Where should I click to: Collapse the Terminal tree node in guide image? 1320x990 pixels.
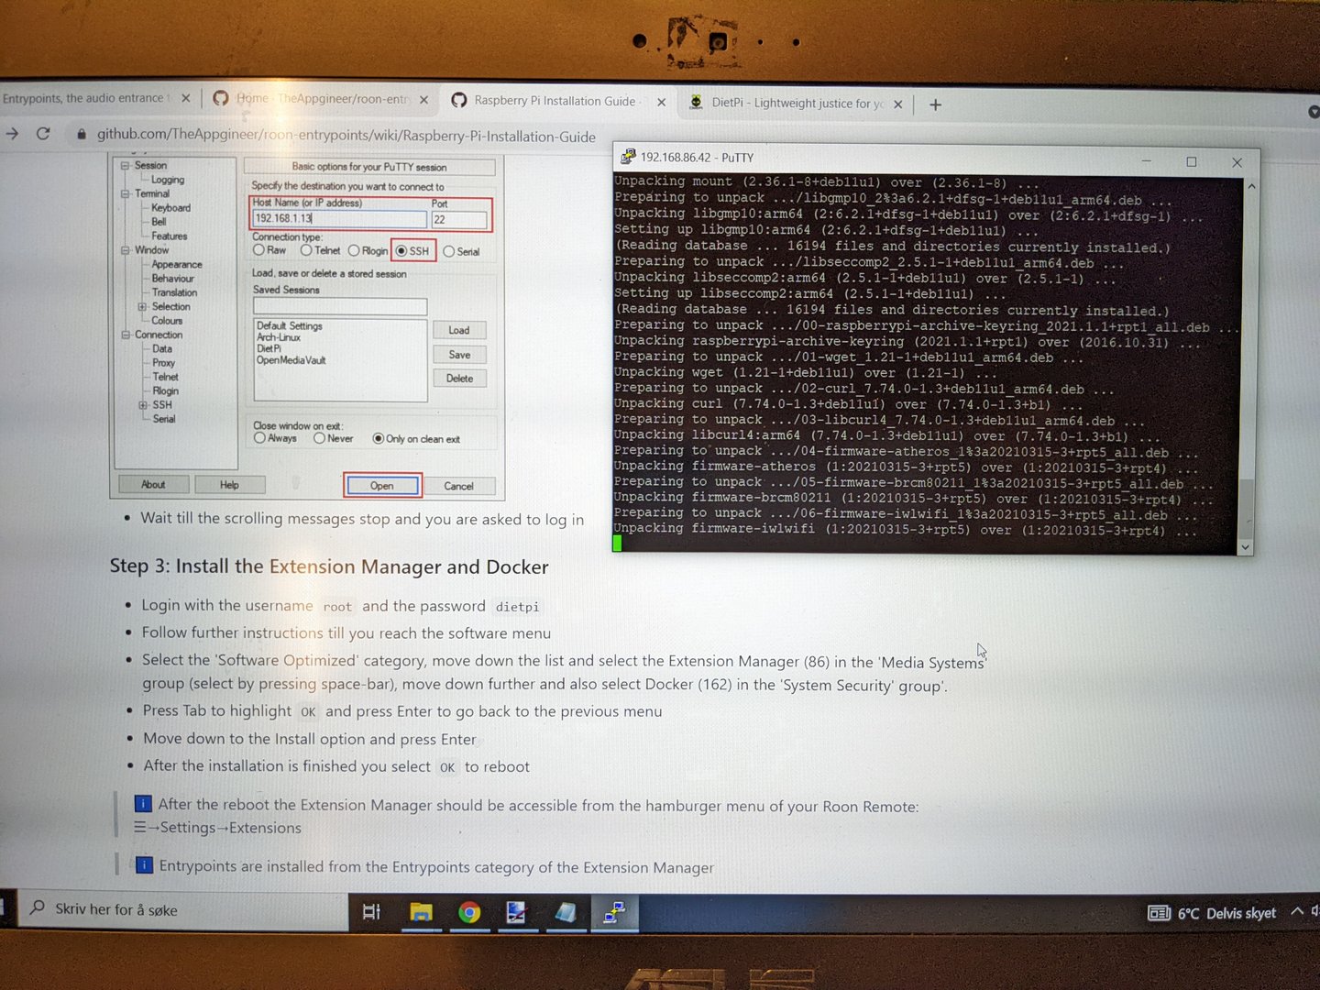[x=126, y=193]
